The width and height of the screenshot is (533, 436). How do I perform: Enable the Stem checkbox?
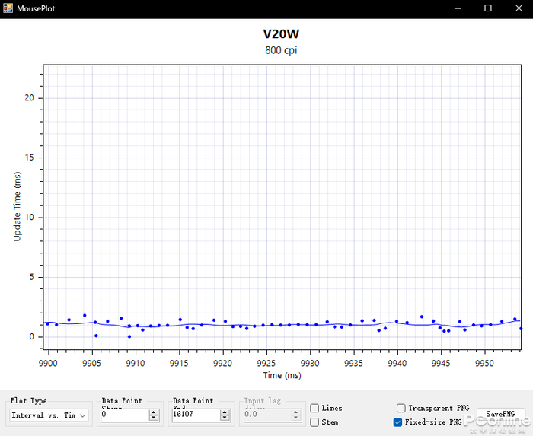[x=314, y=422]
